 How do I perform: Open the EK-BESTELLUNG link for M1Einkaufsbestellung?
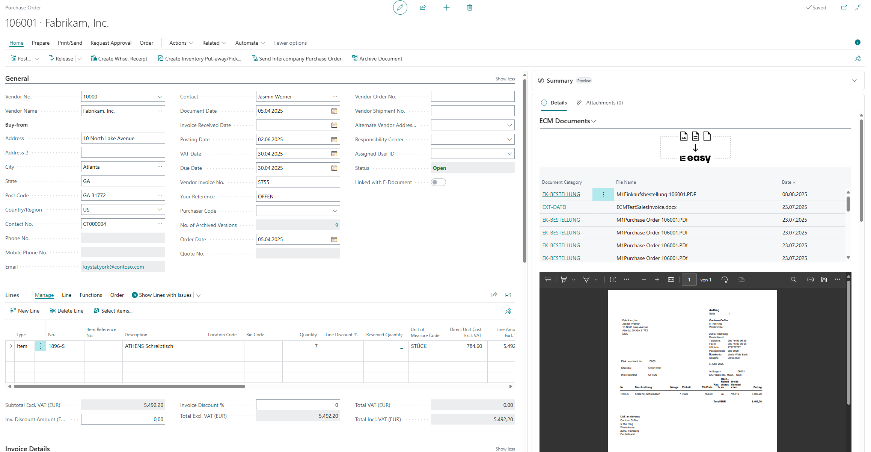[x=561, y=194]
